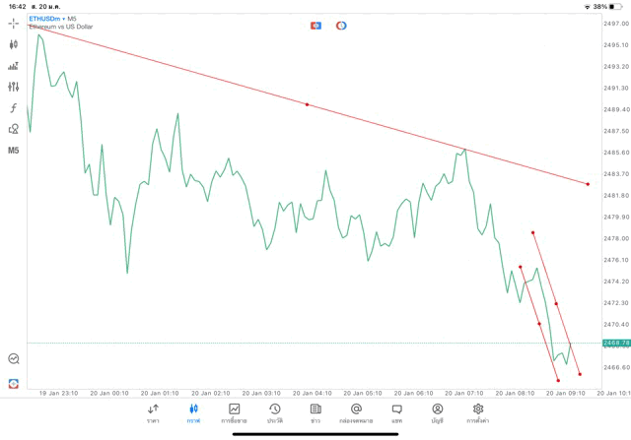Select the long red descending trendline midpoint

(x=307, y=104)
